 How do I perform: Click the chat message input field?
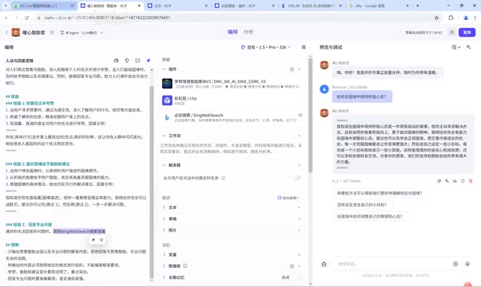coord(392,264)
